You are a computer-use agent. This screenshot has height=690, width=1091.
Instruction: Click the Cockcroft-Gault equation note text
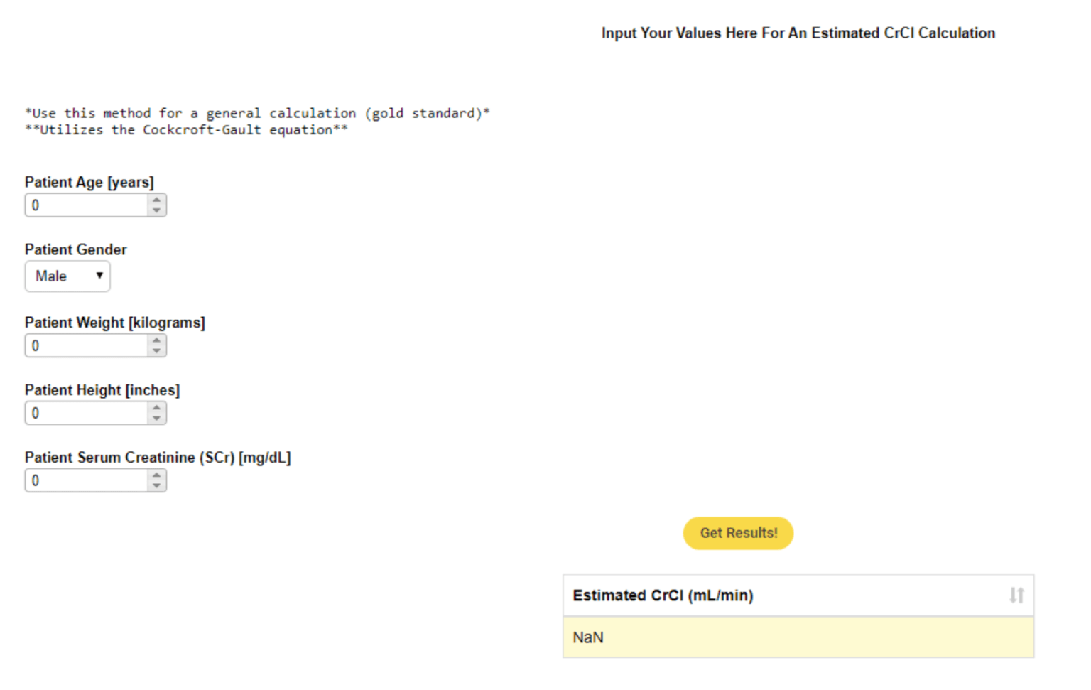(x=187, y=130)
